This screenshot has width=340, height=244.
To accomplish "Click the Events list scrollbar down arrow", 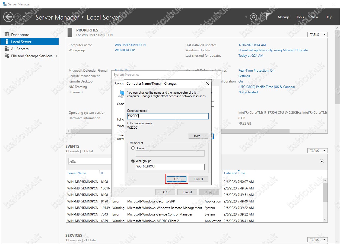I will pyautogui.click(x=325, y=220).
